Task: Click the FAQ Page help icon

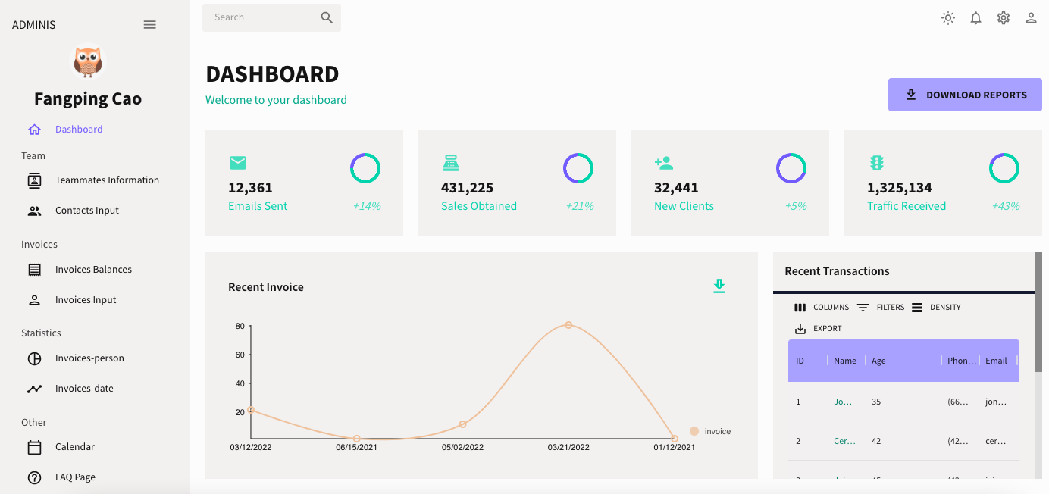Action: point(34,477)
